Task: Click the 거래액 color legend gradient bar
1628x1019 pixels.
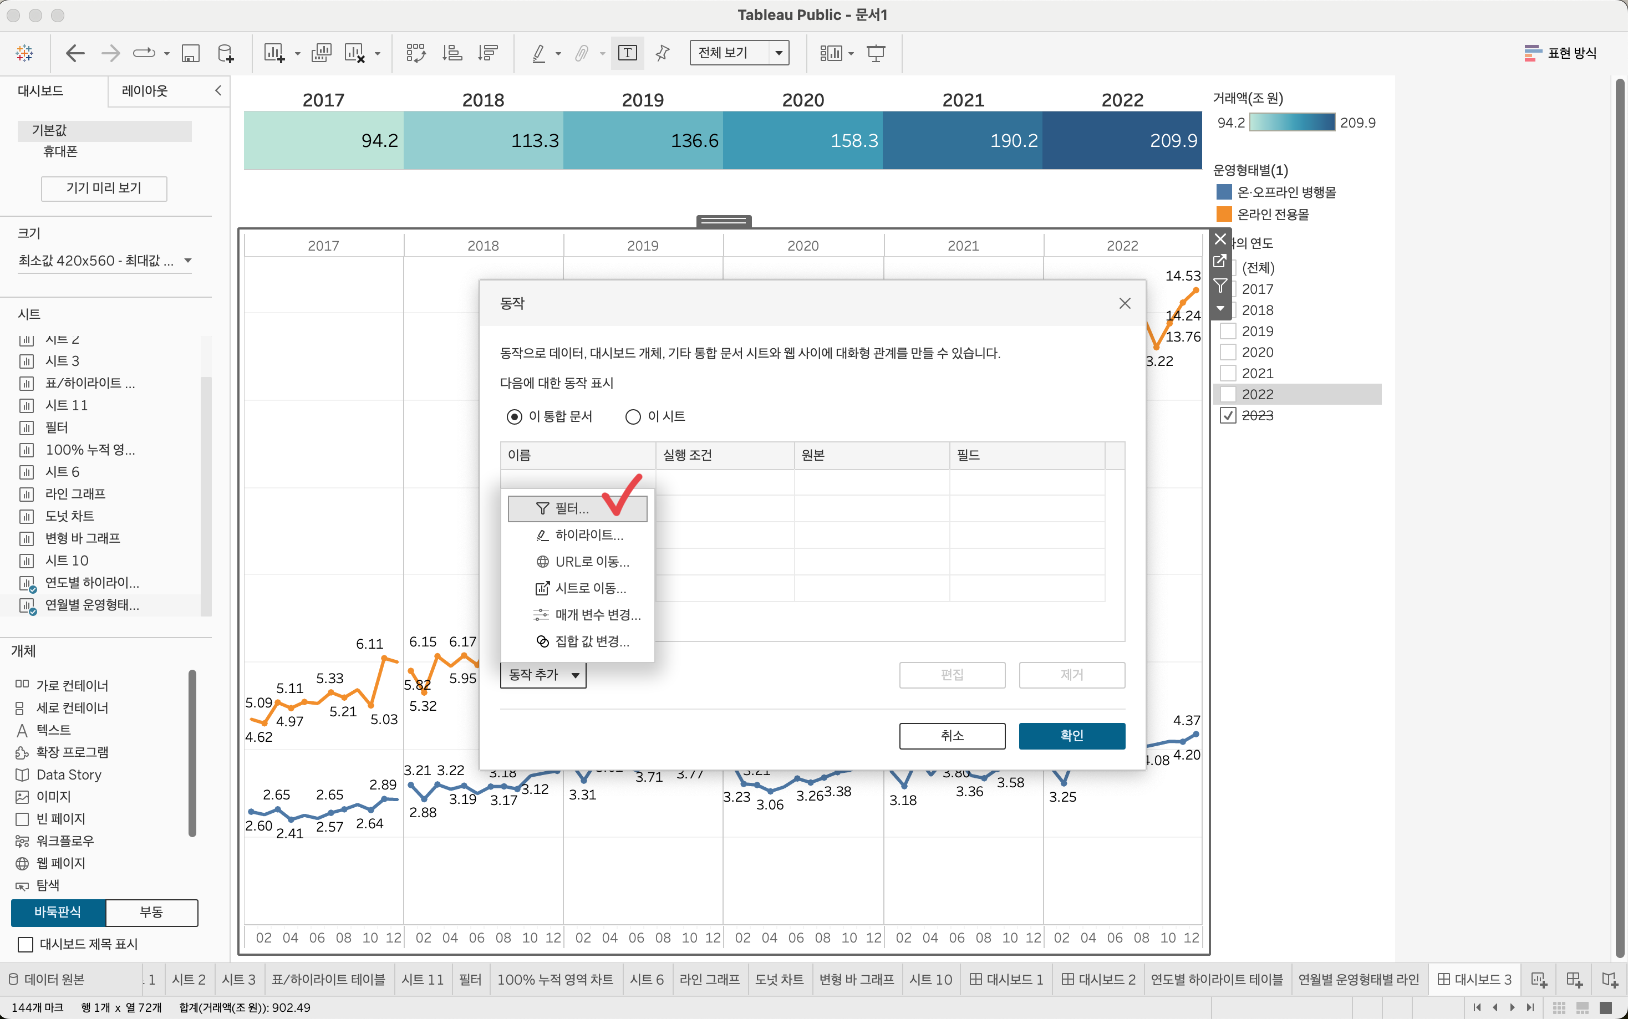Action: point(1292,123)
